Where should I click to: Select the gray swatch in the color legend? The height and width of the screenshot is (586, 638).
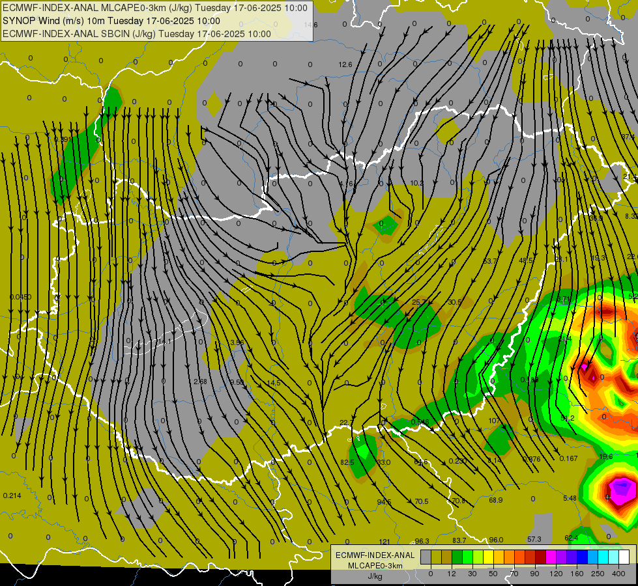click(x=426, y=557)
